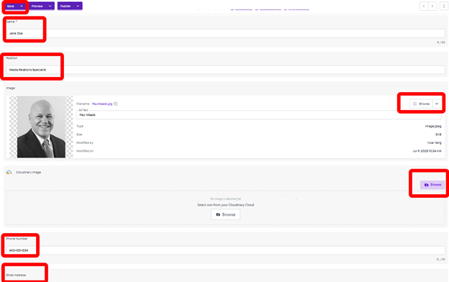Edit Phone Number field 402-123-1234

pyautogui.click(x=225, y=250)
